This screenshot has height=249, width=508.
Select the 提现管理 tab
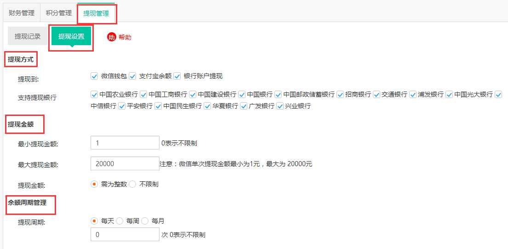coord(96,13)
